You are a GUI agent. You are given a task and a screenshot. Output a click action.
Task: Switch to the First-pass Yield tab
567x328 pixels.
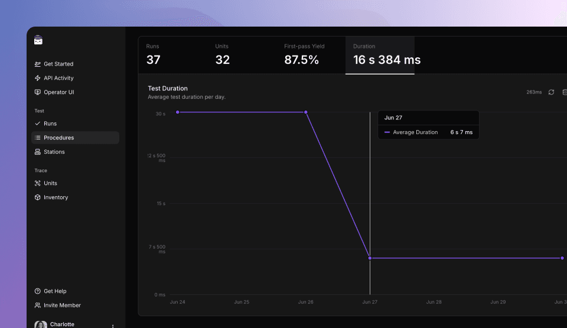(x=311, y=55)
